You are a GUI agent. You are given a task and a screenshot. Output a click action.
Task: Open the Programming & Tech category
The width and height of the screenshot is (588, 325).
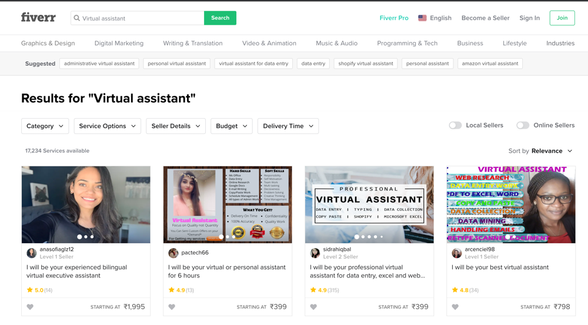[407, 43]
